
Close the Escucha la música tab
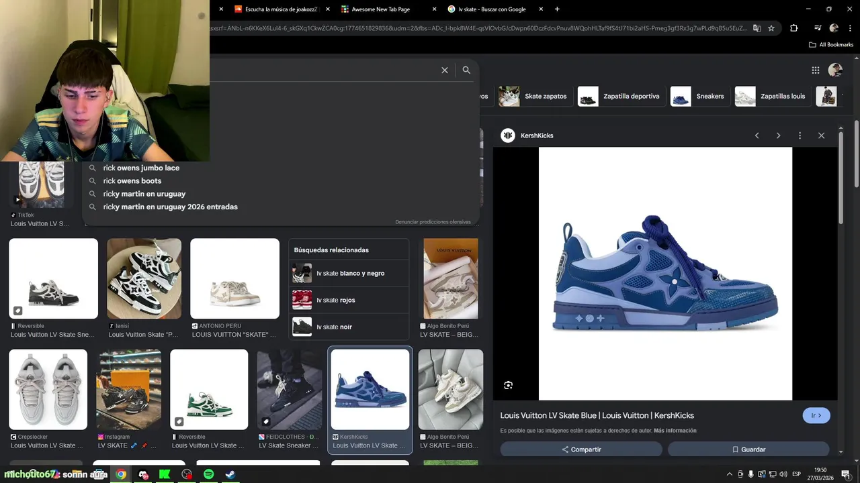tap(327, 9)
